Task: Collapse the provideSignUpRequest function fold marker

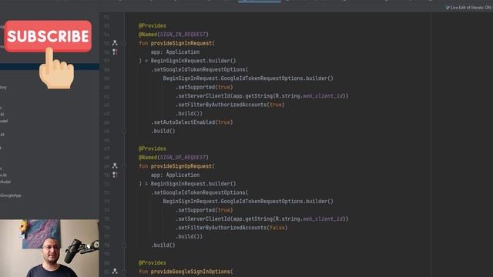Action: (x=125, y=166)
